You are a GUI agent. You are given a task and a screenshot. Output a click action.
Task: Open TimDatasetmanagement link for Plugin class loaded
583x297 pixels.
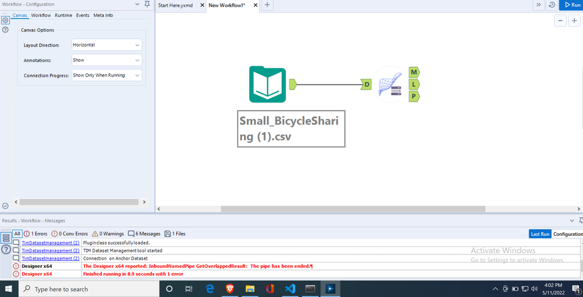50,243
